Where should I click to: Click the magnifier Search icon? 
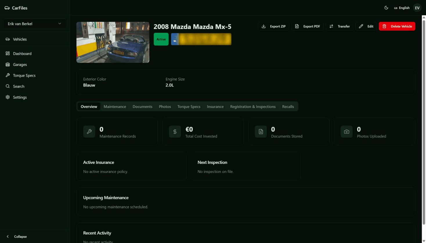[x=8, y=86]
